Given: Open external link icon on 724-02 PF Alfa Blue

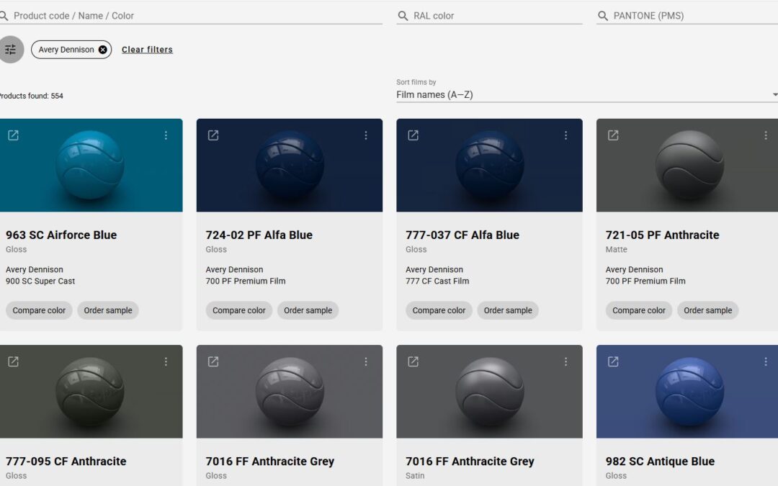Looking at the screenshot, I should point(213,135).
